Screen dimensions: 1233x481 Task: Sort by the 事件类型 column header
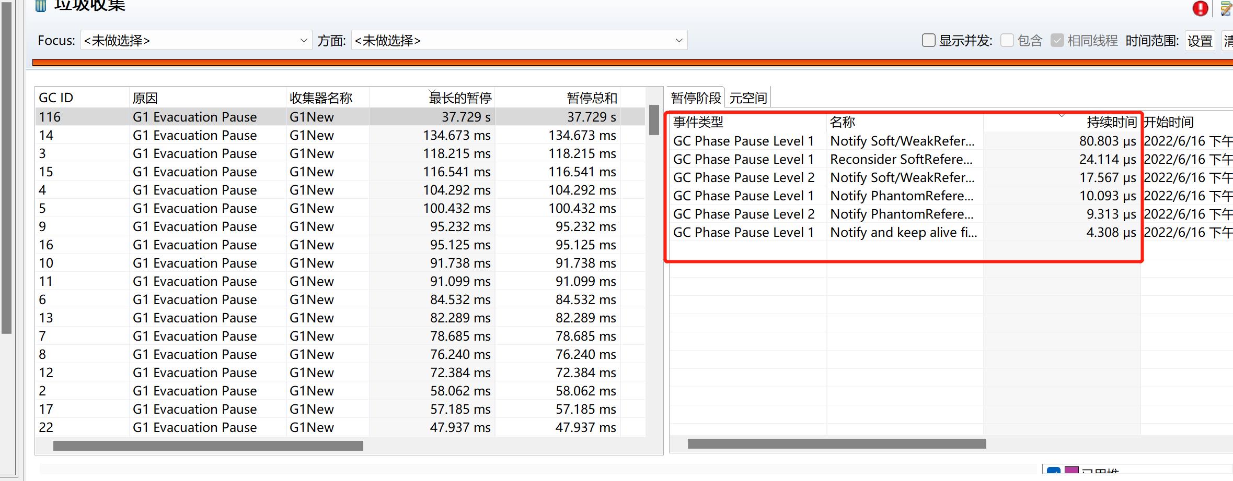pyautogui.click(x=748, y=122)
